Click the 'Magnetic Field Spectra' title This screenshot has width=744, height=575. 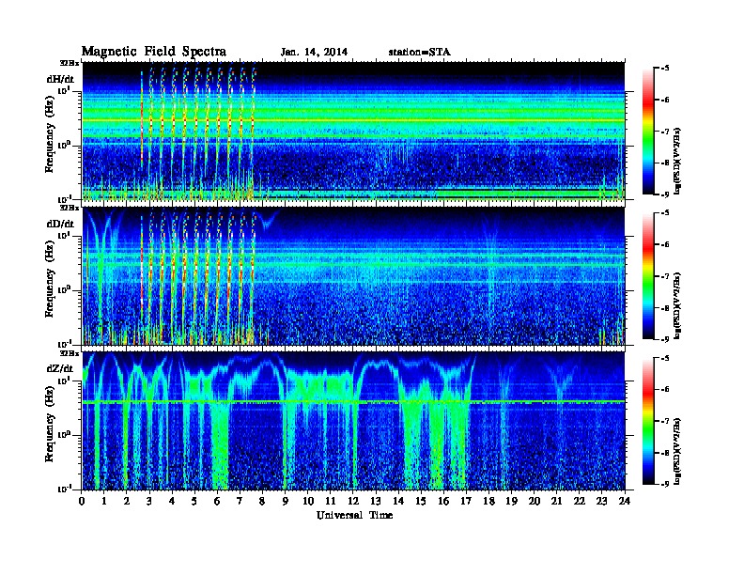click(x=154, y=52)
